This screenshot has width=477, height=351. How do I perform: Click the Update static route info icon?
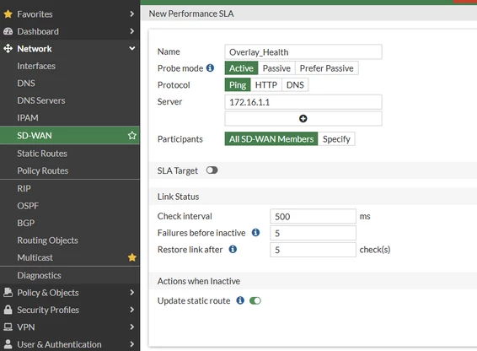click(240, 300)
